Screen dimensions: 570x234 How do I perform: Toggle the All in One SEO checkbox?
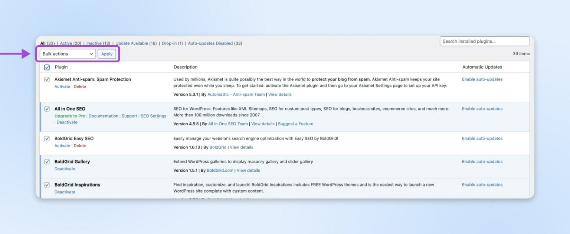47,108
